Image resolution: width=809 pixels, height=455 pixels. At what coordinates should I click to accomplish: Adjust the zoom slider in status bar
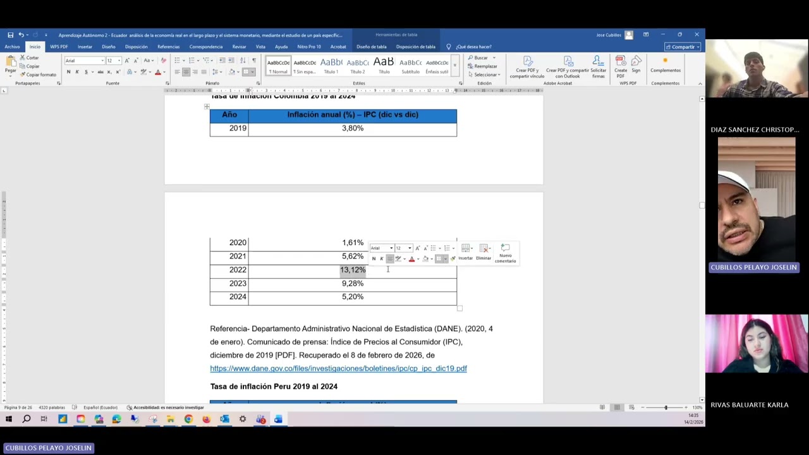[666, 408]
